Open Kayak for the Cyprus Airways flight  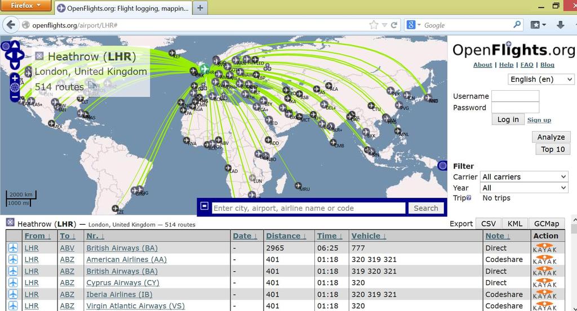[x=545, y=283]
